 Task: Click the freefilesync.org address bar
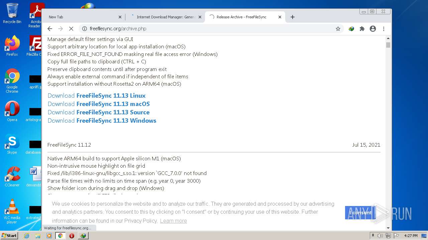click(x=211, y=29)
